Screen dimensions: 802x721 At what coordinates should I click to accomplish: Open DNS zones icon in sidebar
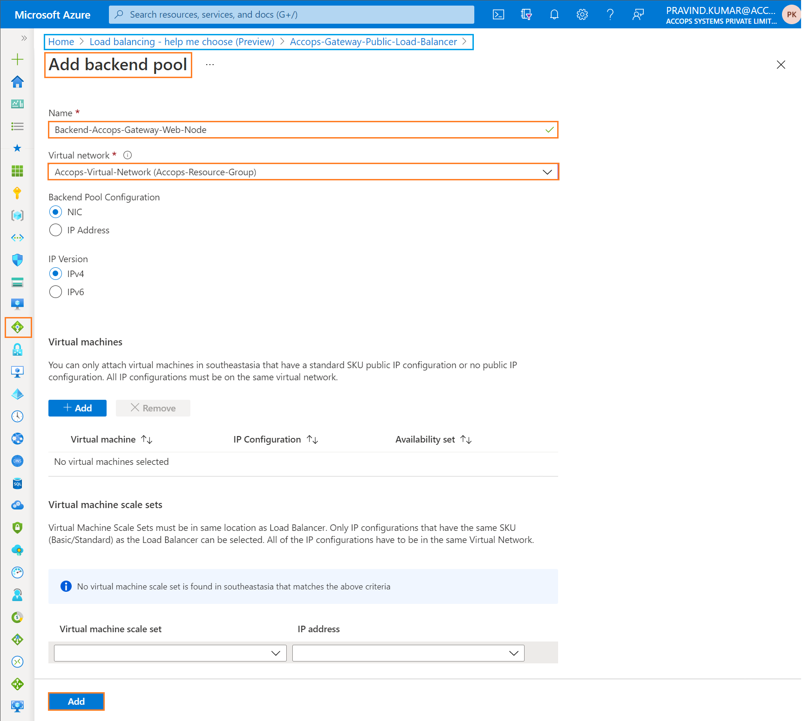(17, 461)
